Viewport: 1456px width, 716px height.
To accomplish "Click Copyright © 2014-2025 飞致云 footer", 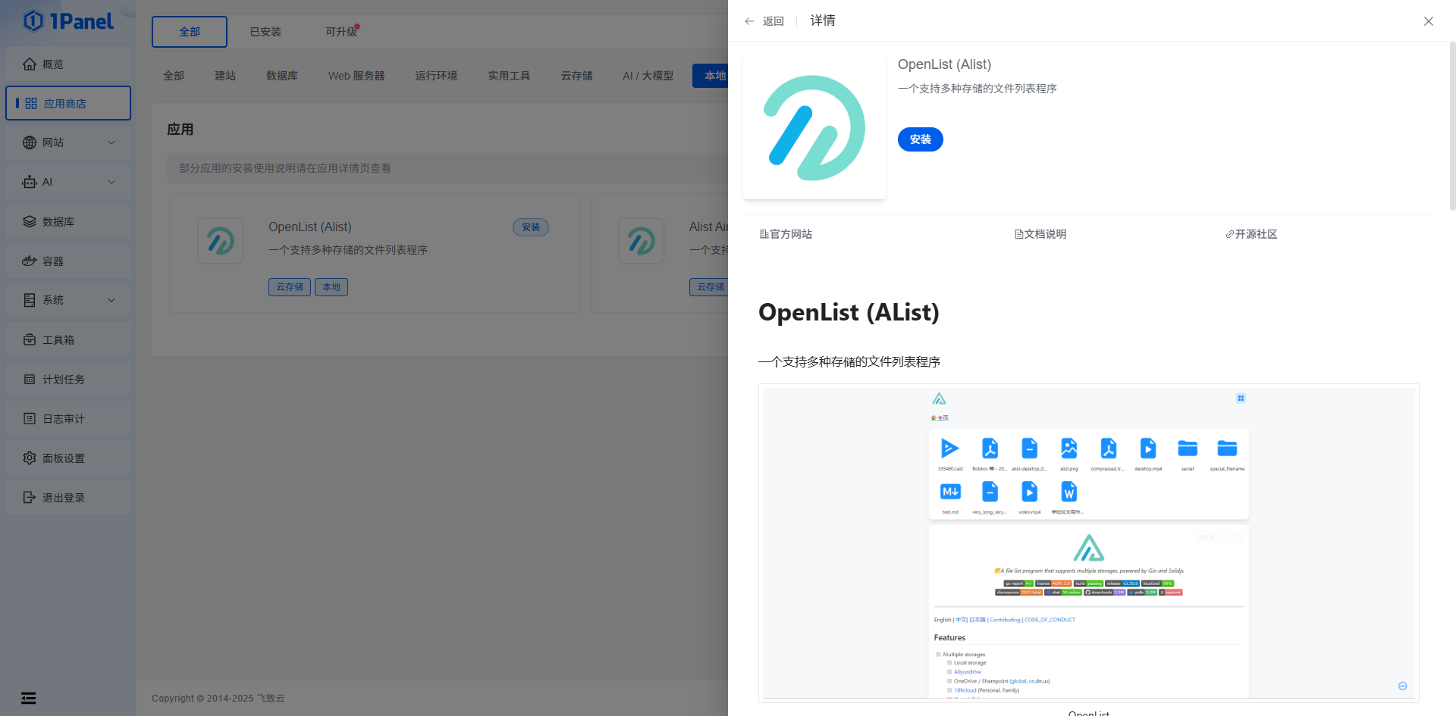I will 218,699.
